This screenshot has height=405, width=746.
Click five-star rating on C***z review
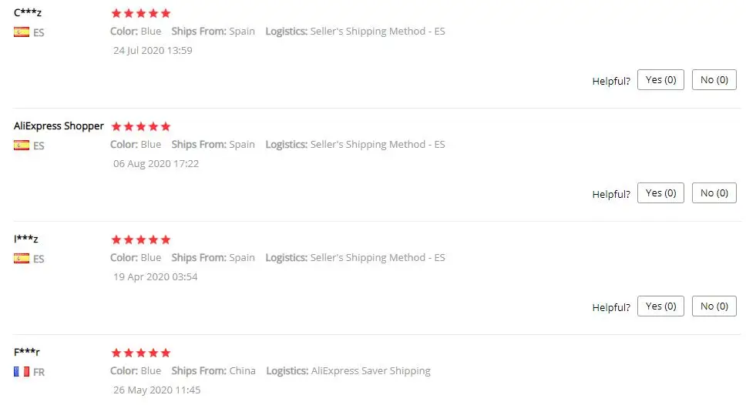pyautogui.click(x=141, y=13)
